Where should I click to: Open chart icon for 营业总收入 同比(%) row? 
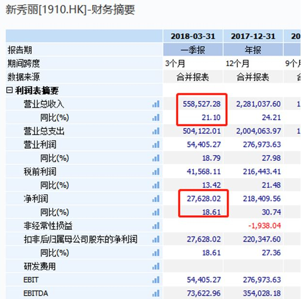pyautogui.click(x=156, y=117)
